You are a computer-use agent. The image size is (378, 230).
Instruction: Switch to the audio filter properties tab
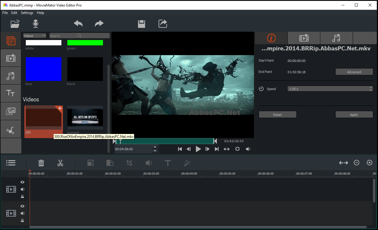(x=336, y=38)
